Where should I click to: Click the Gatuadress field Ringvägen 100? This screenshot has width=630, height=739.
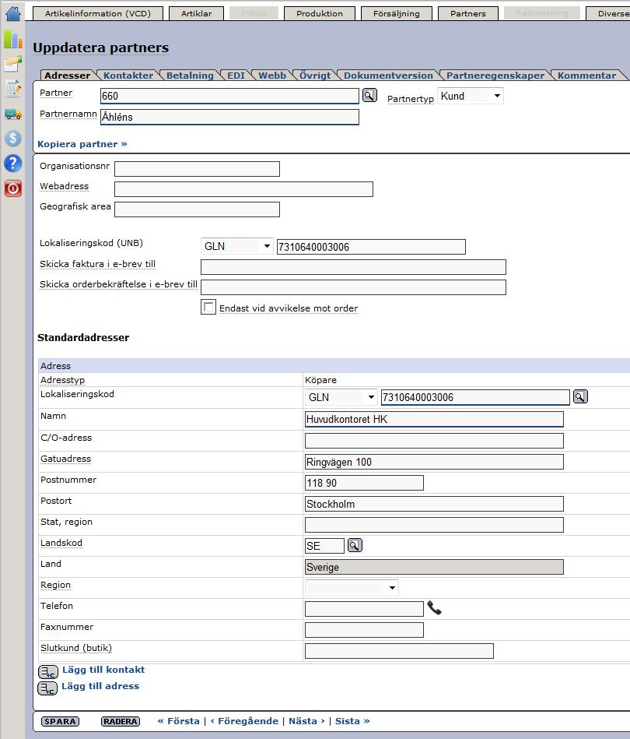click(434, 462)
